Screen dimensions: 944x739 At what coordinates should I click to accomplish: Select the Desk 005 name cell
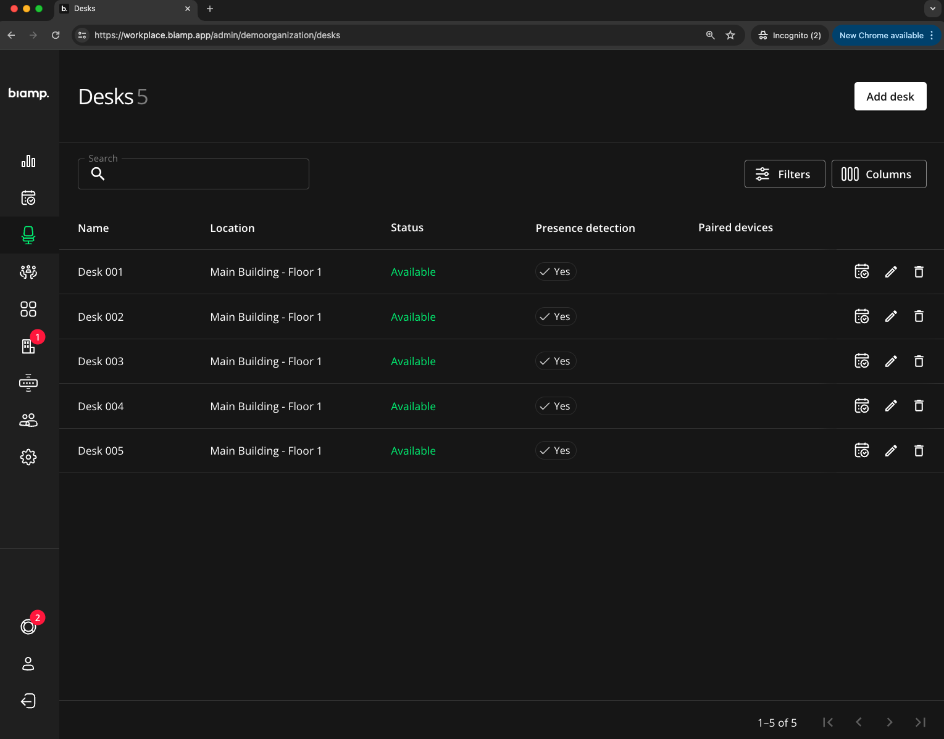(x=101, y=451)
